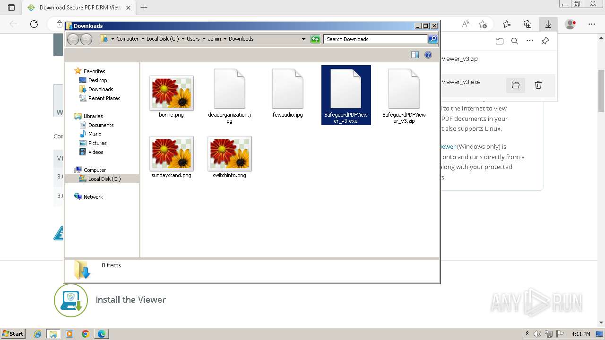This screenshot has height=340, width=605.
Task: Open Favorites in navigation pane
Action: coord(94,71)
